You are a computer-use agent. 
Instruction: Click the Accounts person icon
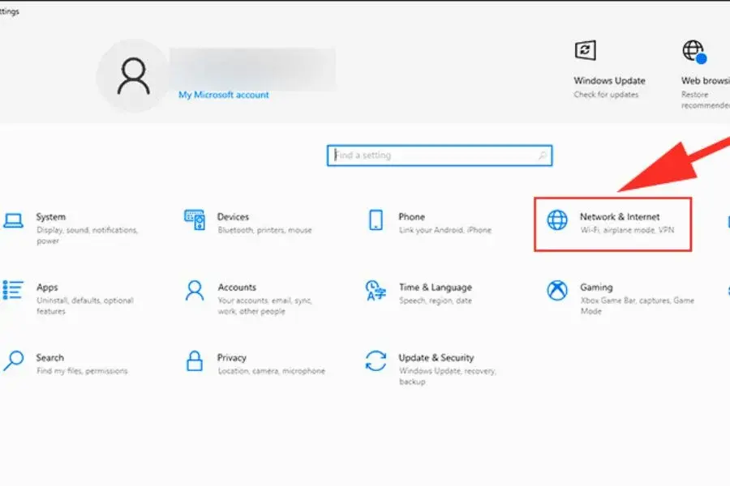click(x=195, y=291)
